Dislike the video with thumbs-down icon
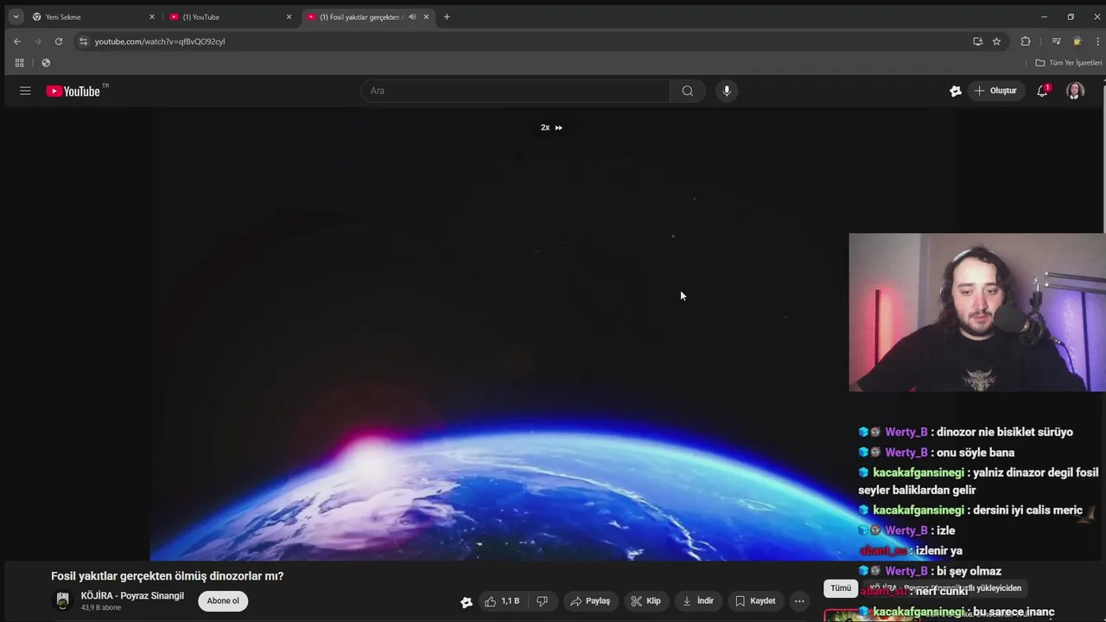1106x622 pixels. point(542,601)
